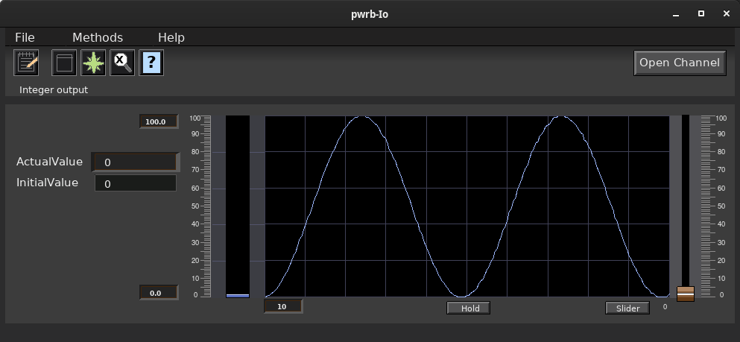Viewport: 740px width, 342px height.
Task: Open the Help menu
Action: [171, 37]
